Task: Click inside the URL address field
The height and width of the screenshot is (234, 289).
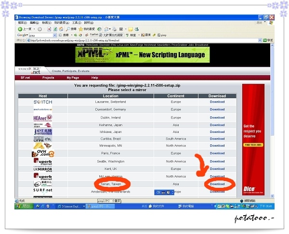Action: (x=144, y=40)
